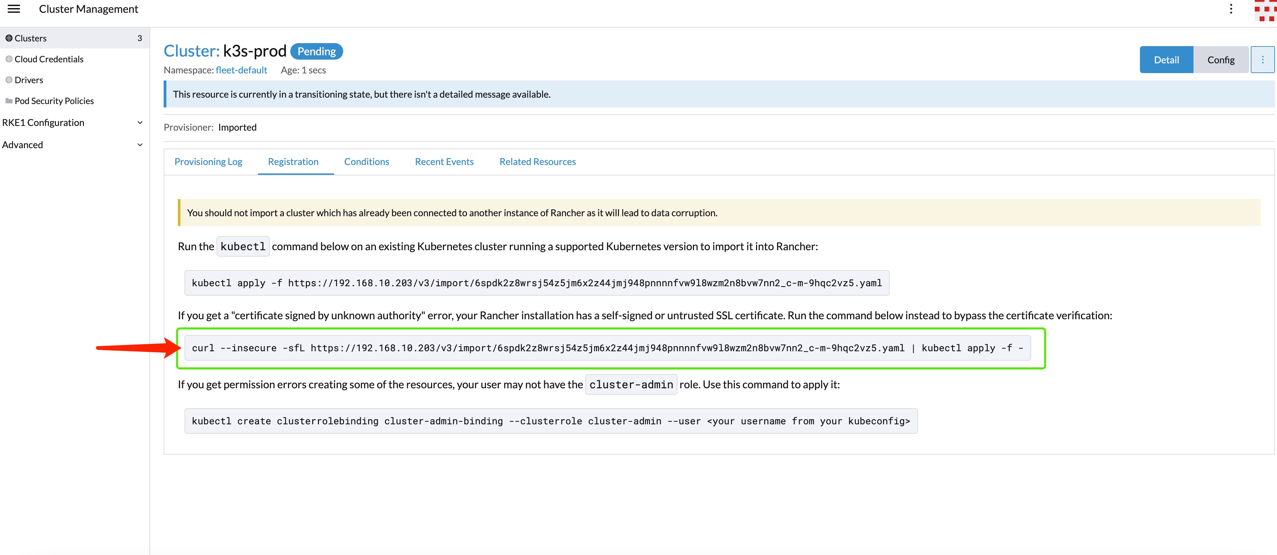The width and height of the screenshot is (1277, 555).
Task: Click the Cluster: breadcrumb link
Action: pos(191,51)
